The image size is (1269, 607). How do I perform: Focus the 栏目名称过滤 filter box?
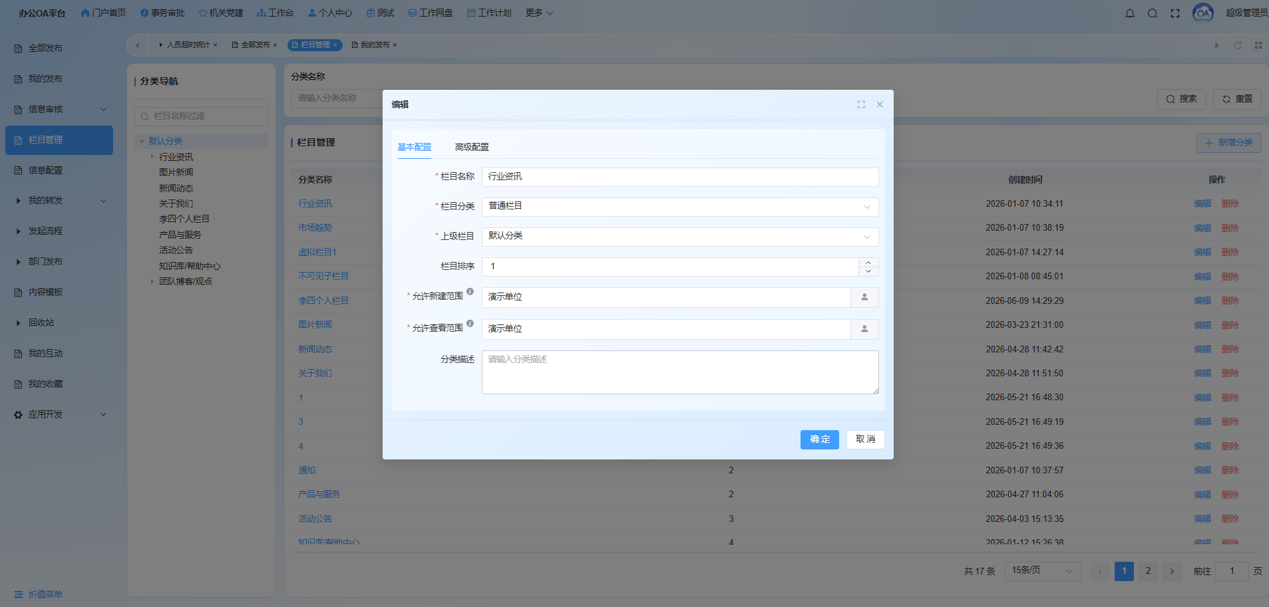point(201,116)
